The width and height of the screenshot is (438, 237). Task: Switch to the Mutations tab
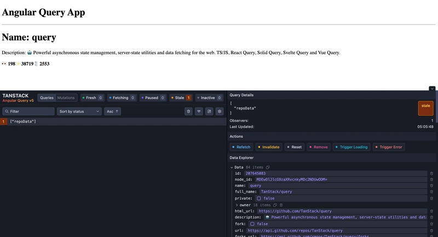pyautogui.click(x=66, y=98)
